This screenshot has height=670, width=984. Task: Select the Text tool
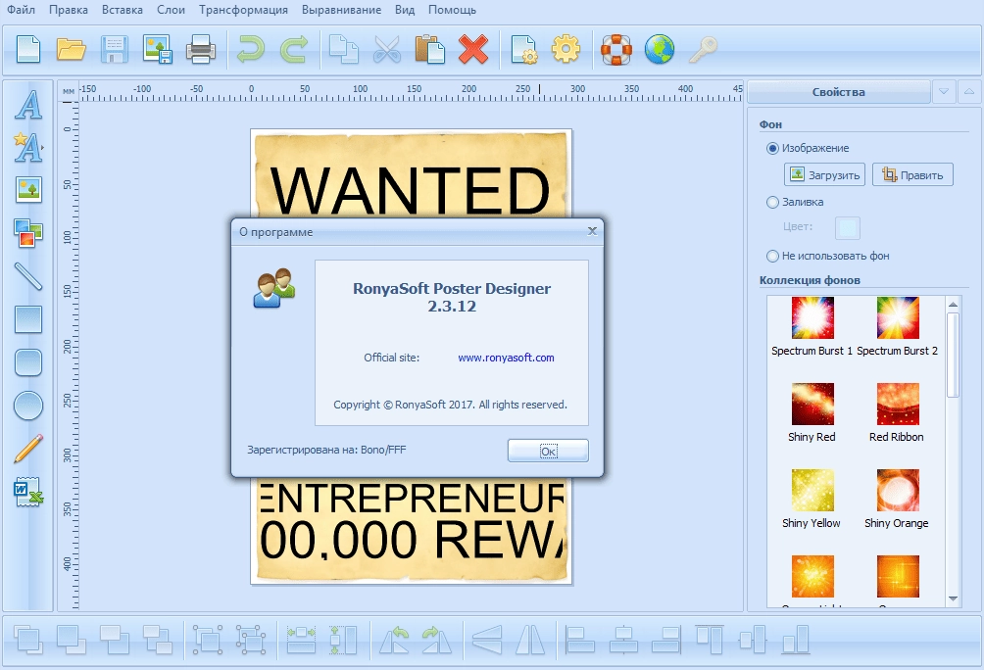(28, 105)
